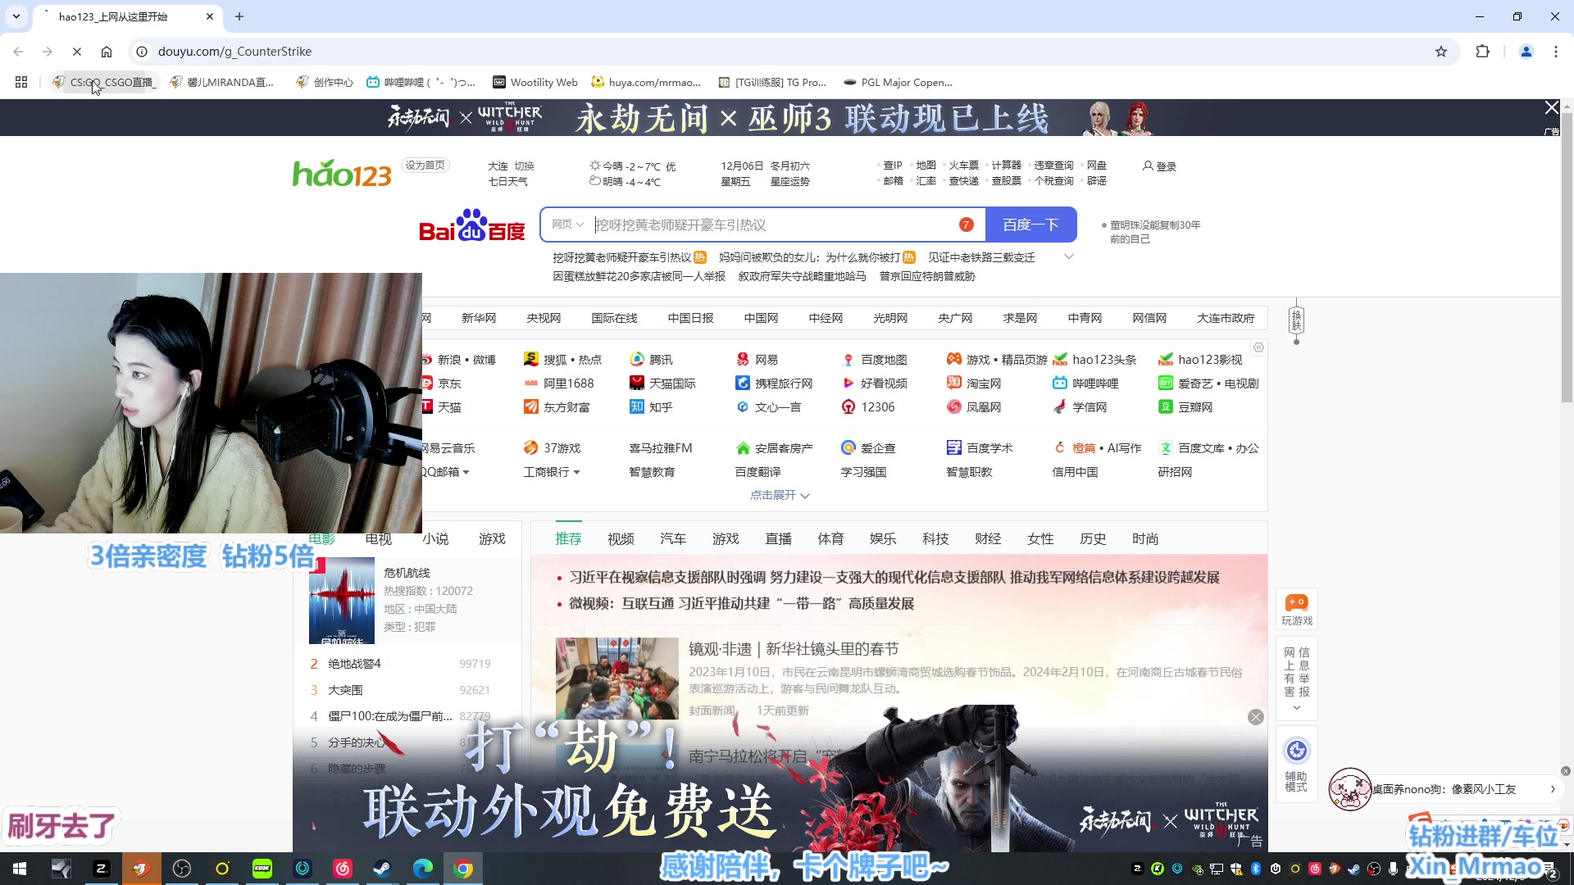Open the 网页 search type dropdown
The width and height of the screenshot is (1574, 885).
click(567, 225)
